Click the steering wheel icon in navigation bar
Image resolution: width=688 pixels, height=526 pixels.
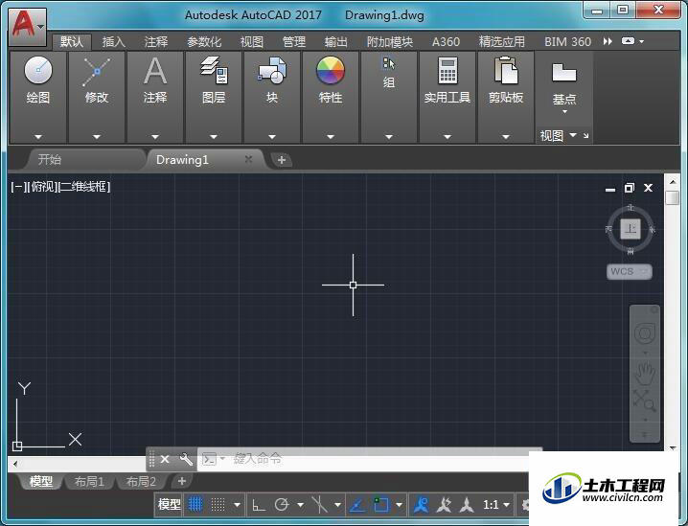click(645, 334)
